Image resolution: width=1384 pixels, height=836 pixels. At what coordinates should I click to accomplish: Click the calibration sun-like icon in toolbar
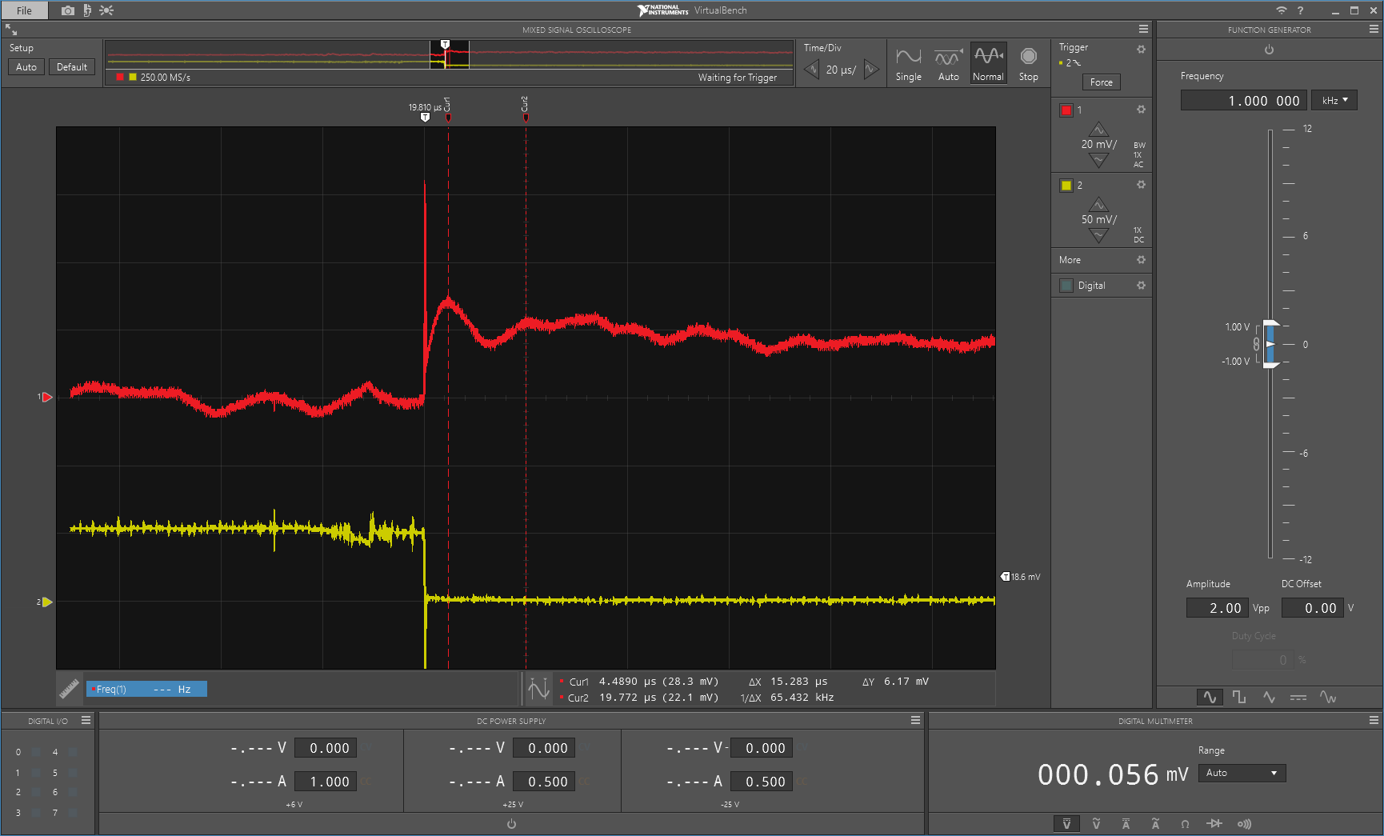(106, 10)
